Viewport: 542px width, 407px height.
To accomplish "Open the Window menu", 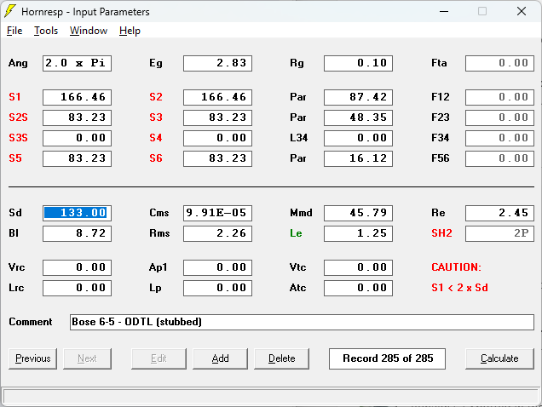I will pos(89,31).
